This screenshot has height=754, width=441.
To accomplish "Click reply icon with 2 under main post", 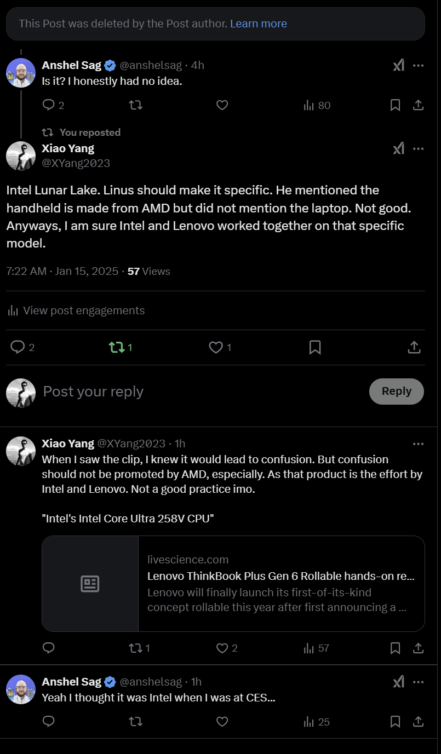I will click(18, 347).
